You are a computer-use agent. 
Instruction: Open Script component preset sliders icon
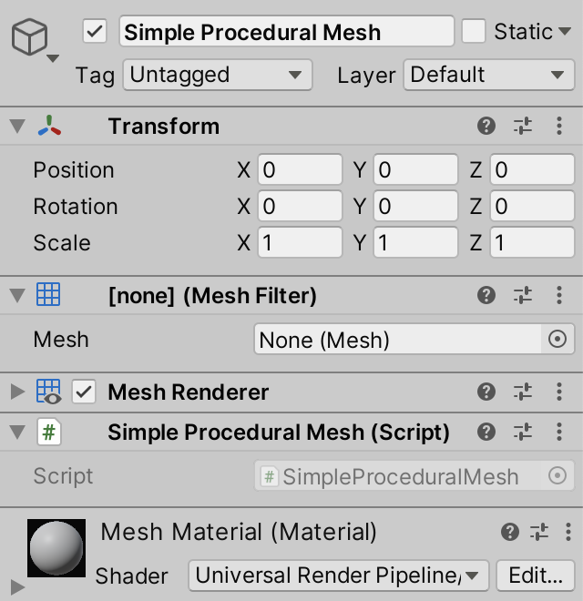[523, 432]
